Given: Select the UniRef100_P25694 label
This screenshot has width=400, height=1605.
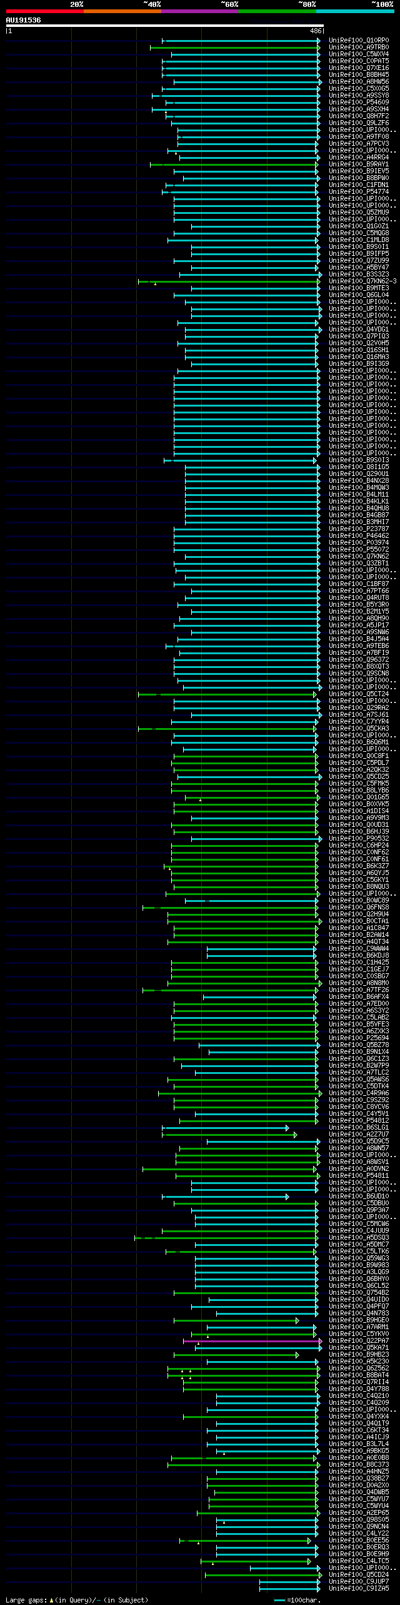Looking at the screenshot, I should 359,1038.
